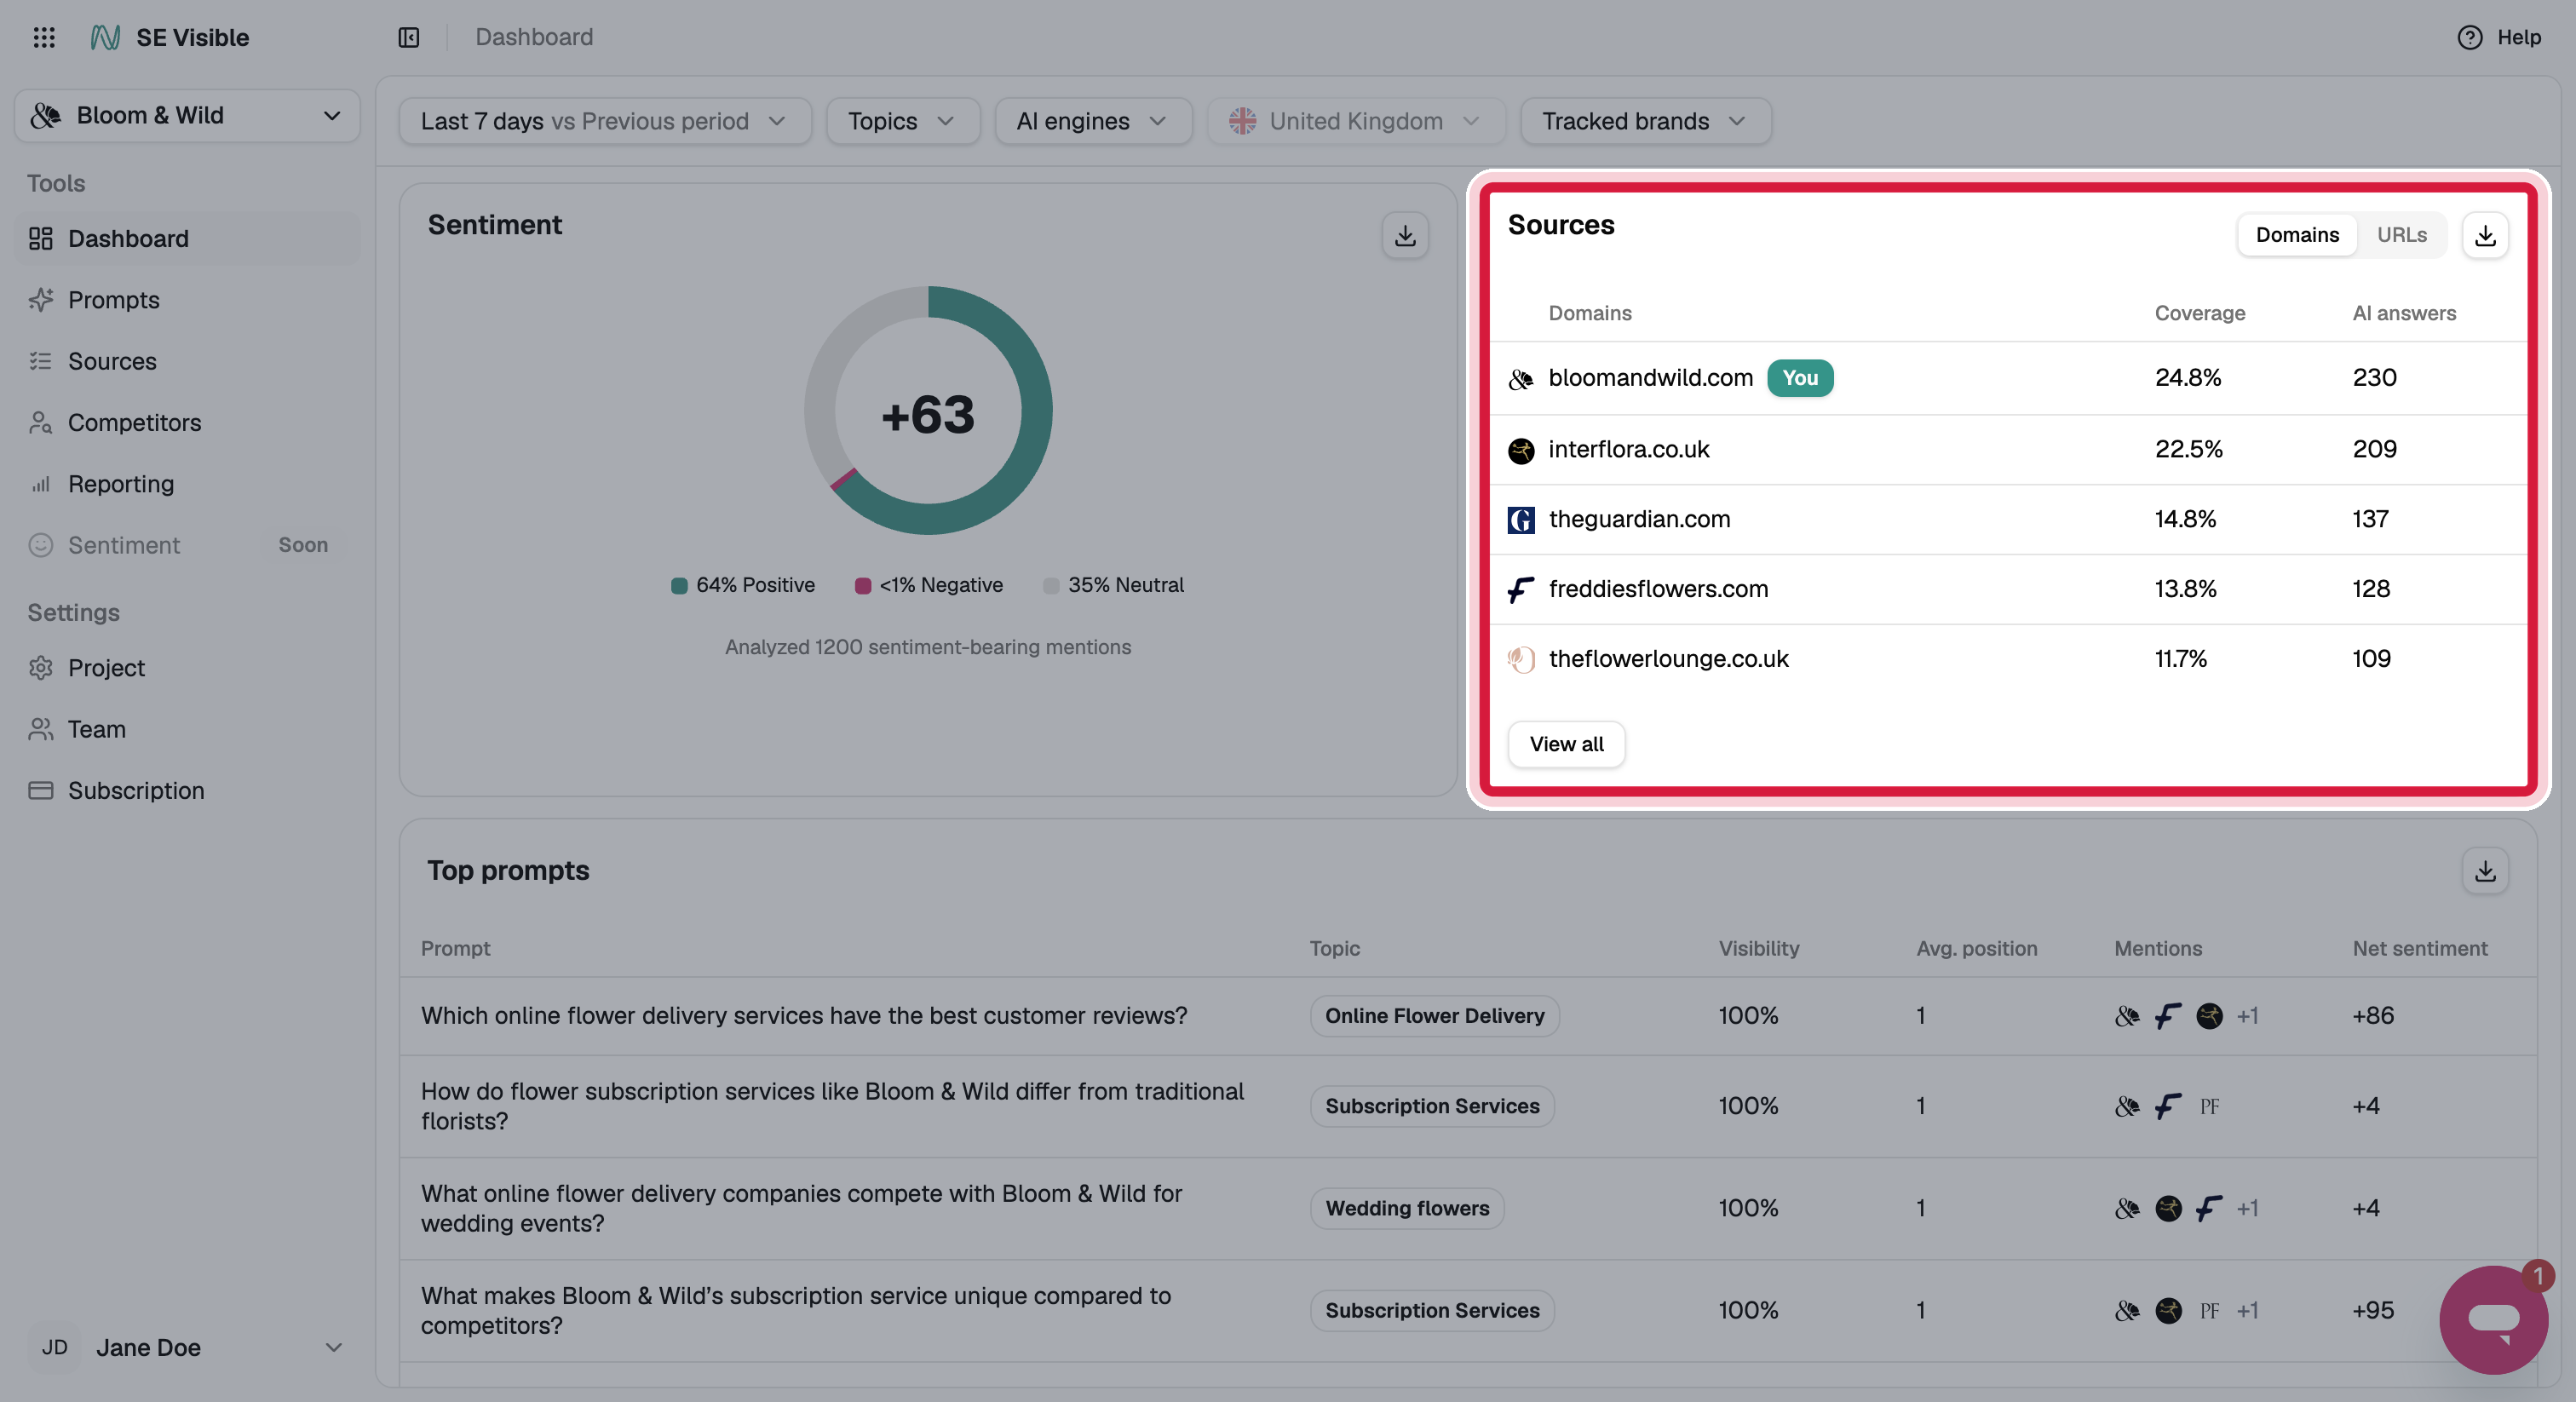Screen dimensions: 2576x1402
Task: Click the Prompts sparkle icon in sidebar
Action: pyautogui.click(x=40, y=300)
